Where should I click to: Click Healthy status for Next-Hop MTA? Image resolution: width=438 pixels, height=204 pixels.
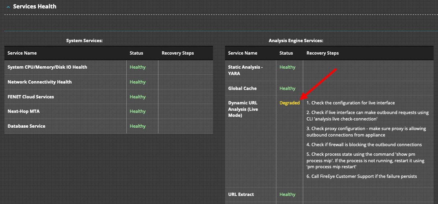click(x=138, y=111)
